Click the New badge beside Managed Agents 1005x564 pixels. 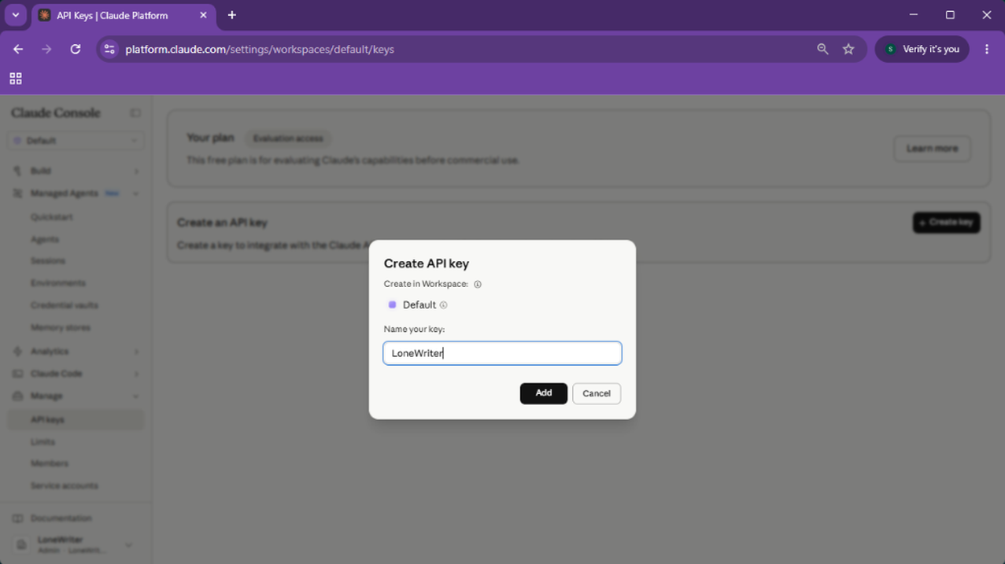tap(112, 194)
